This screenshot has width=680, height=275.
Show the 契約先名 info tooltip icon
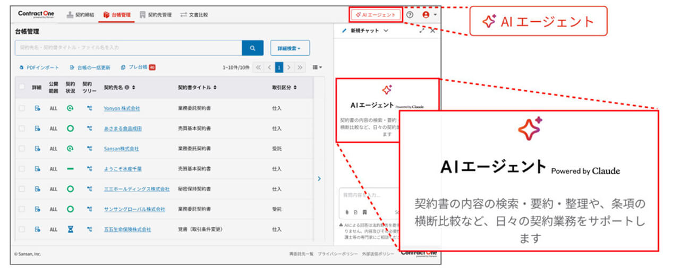point(127,88)
